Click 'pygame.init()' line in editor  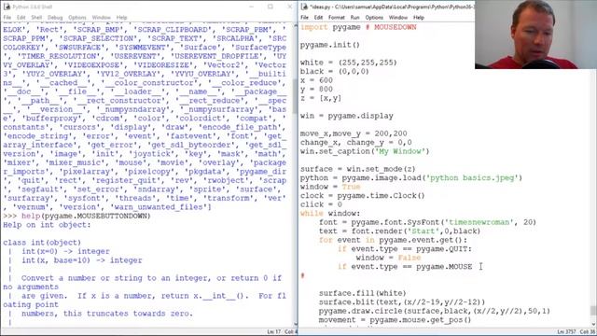[329, 45]
